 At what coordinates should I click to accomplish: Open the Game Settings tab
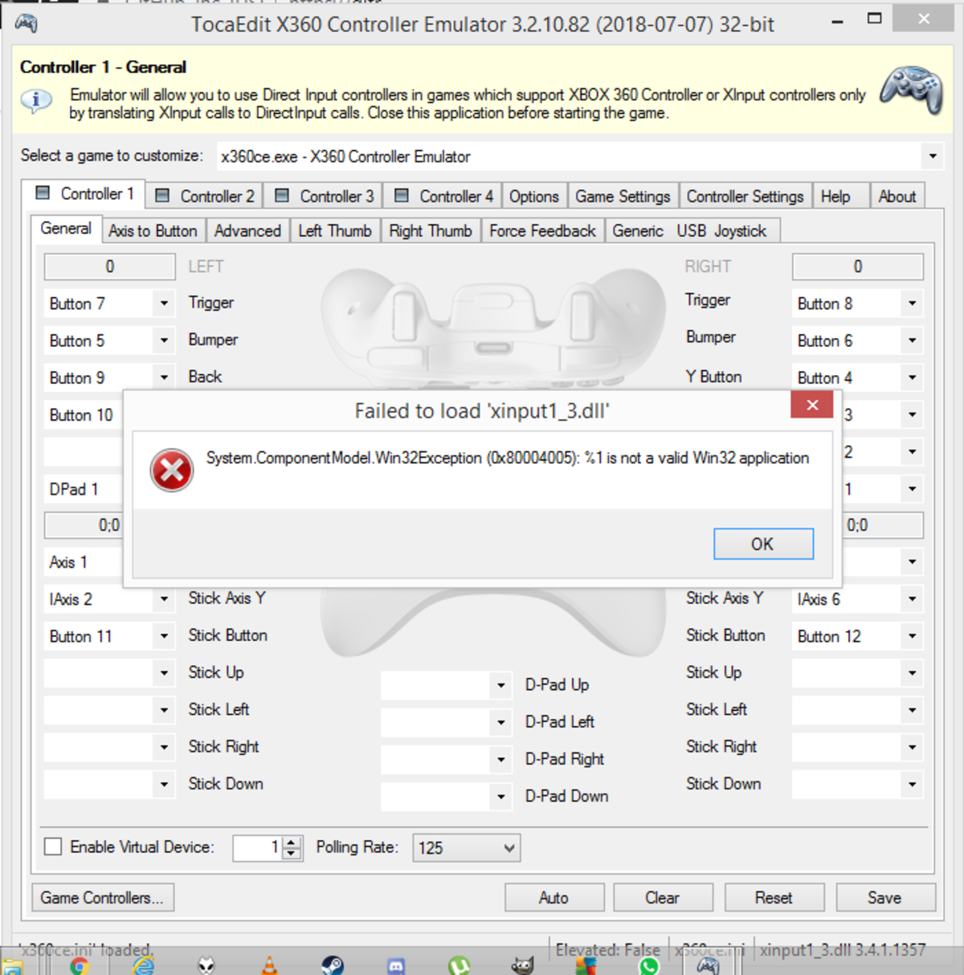tap(623, 196)
